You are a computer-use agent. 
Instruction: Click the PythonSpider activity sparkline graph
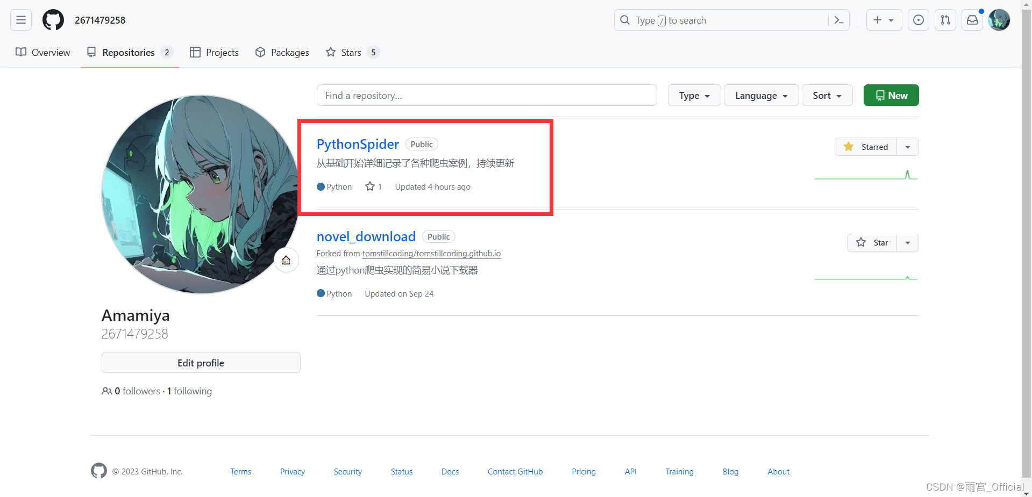866,175
